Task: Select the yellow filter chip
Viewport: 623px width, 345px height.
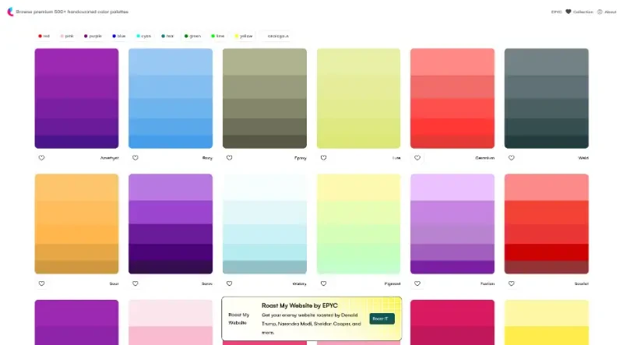Action: coord(242,36)
